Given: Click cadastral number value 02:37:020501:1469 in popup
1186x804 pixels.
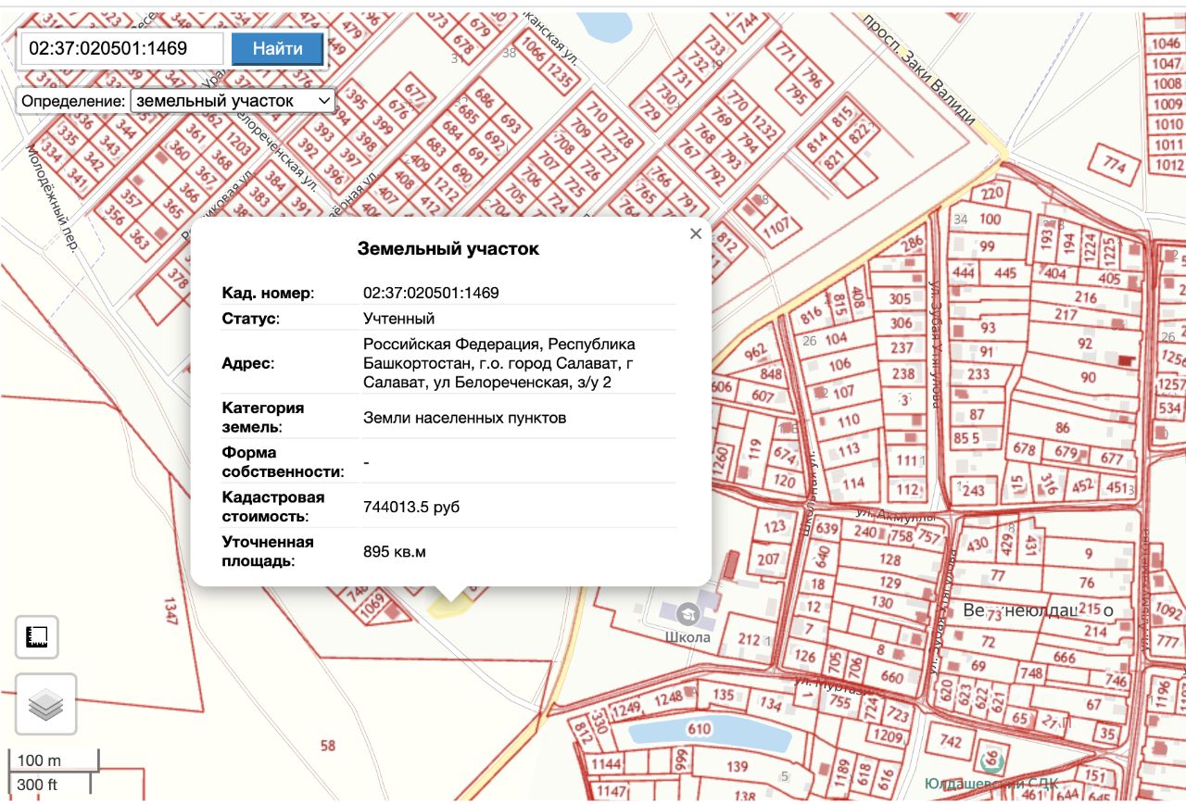Looking at the screenshot, I should tap(431, 293).
